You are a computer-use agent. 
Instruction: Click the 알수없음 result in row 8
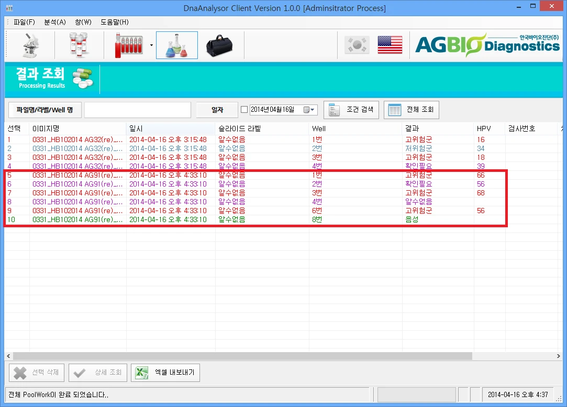click(x=418, y=202)
